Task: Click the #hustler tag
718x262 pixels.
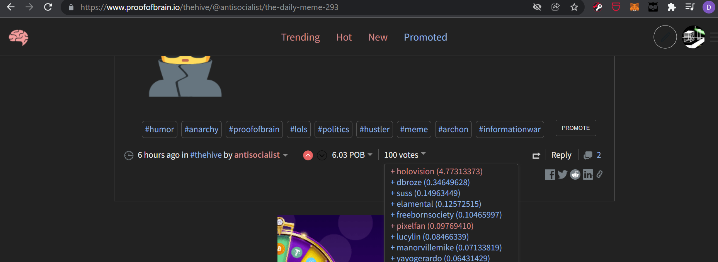Action: tap(374, 129)
